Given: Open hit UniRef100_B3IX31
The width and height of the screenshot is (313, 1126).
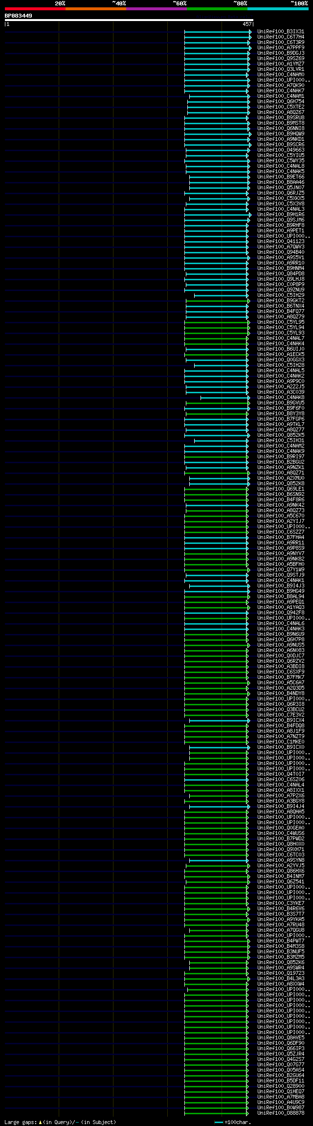Looking at the screenshot, I should click(x=281, y=32).
